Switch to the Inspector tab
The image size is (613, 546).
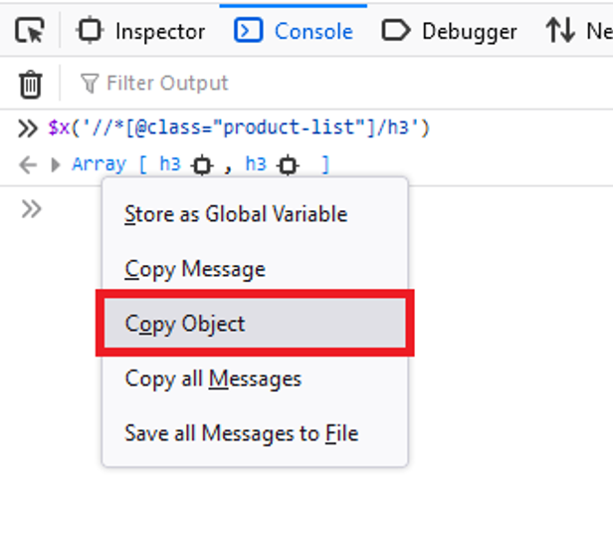(x=144, y=31)
